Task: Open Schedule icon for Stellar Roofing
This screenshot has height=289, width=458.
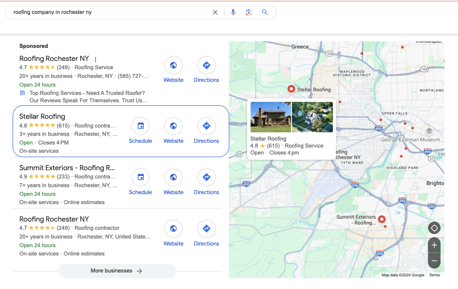Action: [x=140, y=126]
